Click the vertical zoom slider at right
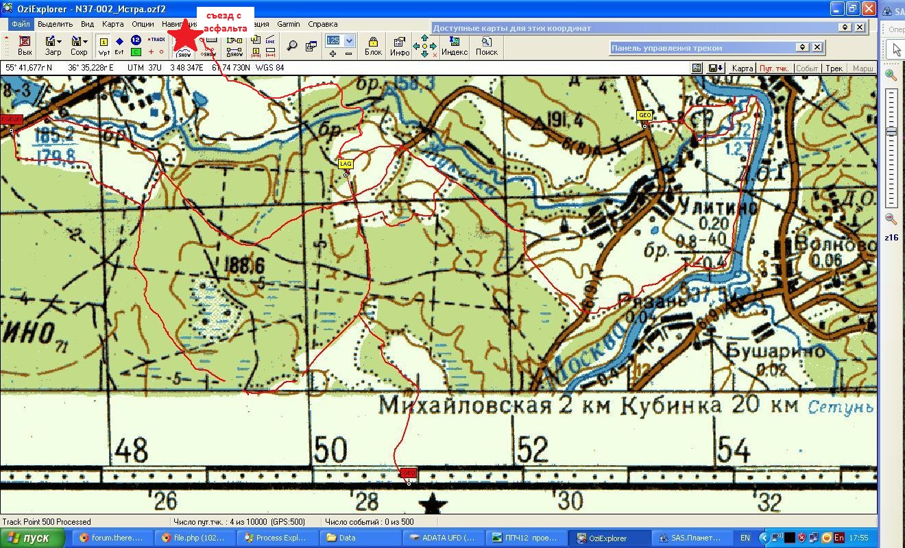 tap(891, 131)
